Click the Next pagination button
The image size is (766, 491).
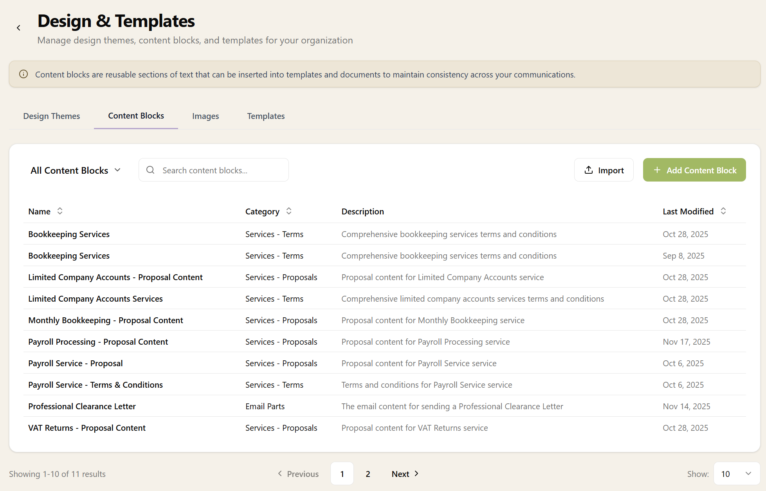[405, 474]
